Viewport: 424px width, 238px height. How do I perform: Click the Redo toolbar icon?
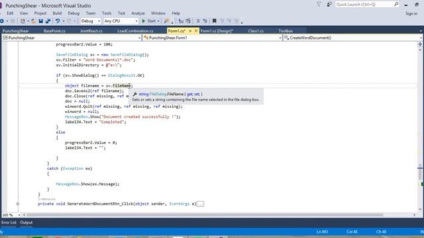69,21
